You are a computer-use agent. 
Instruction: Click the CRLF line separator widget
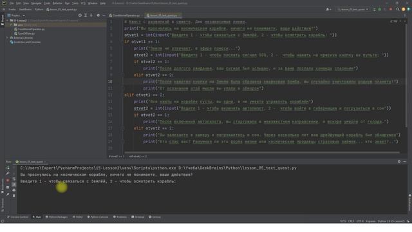[x=351, y=222]
